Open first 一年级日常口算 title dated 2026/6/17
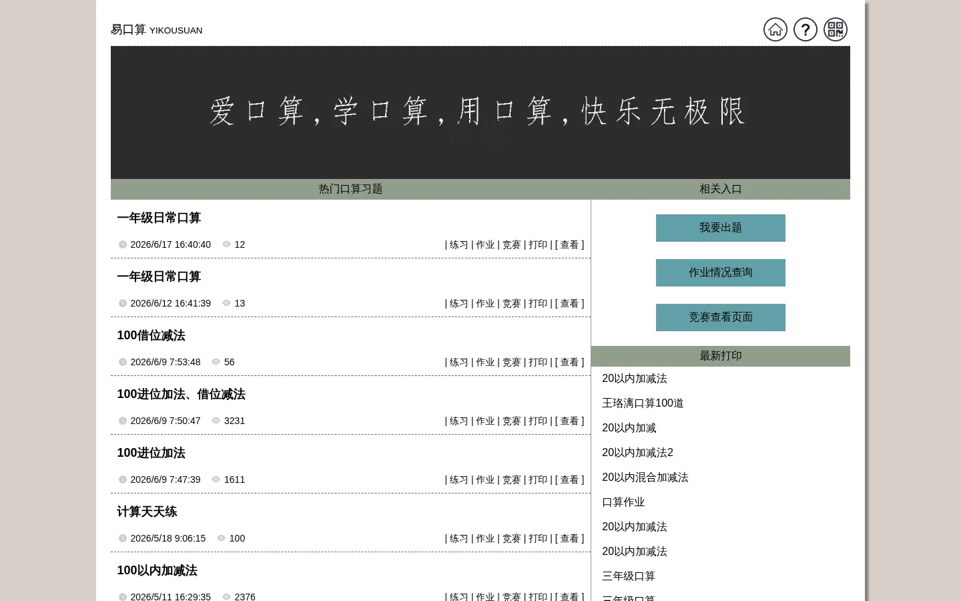This screenshot has width=961, height=601. (x=159, y=218)
